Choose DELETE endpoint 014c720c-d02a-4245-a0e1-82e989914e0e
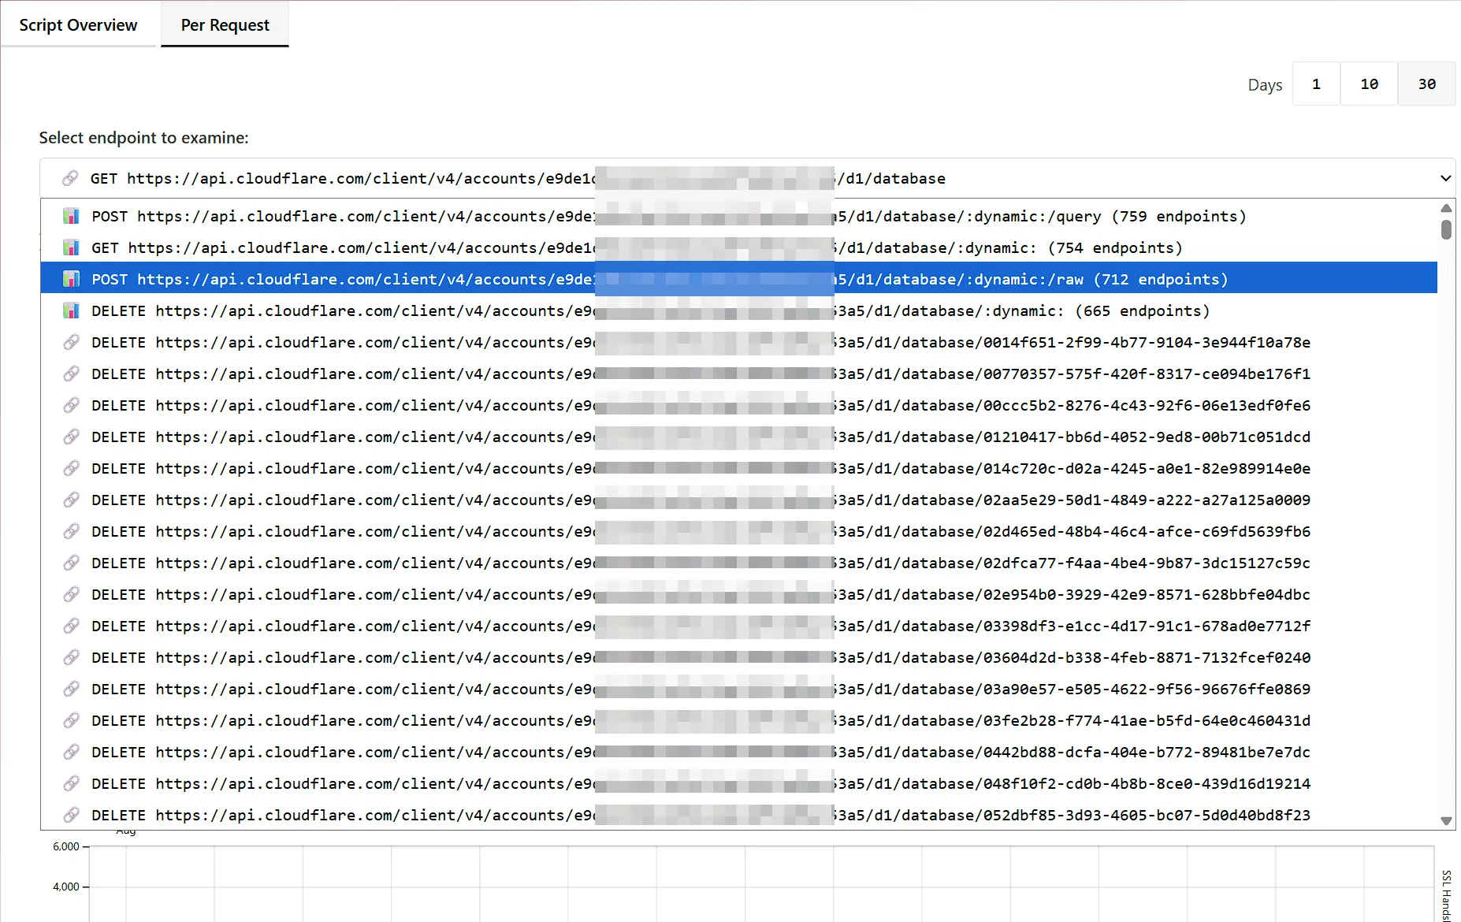Image resolution: width=1461 pixels, height=922 pixels. pos(739,468)
